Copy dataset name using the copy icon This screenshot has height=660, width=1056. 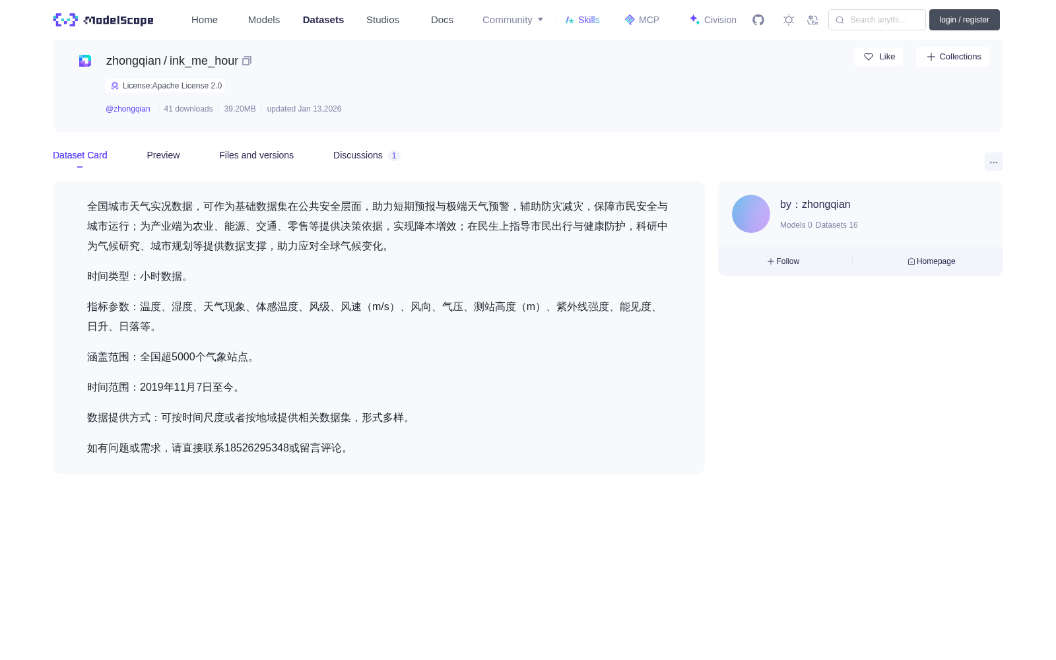tap(247, 61)
